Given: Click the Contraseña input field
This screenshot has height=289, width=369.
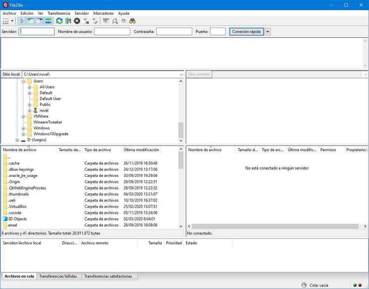Looking at the screenshot, I should point(174,31).
